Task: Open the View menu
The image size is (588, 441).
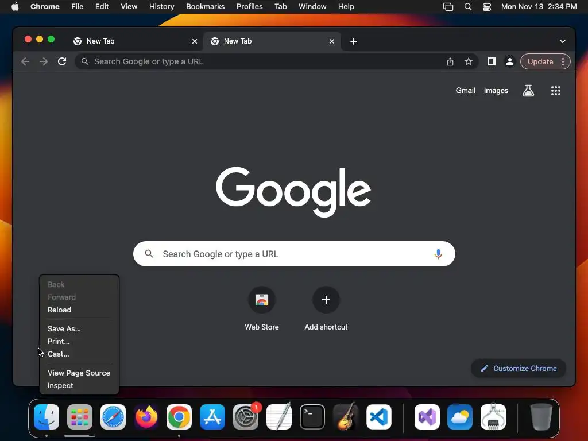Action: [x=129, y=7]
